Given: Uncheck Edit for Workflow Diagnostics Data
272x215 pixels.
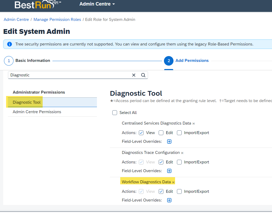Looking at the screenshot, I should pos(161,191).
